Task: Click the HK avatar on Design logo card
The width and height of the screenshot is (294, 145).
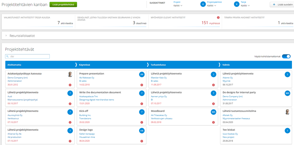Action: [142, 131]
